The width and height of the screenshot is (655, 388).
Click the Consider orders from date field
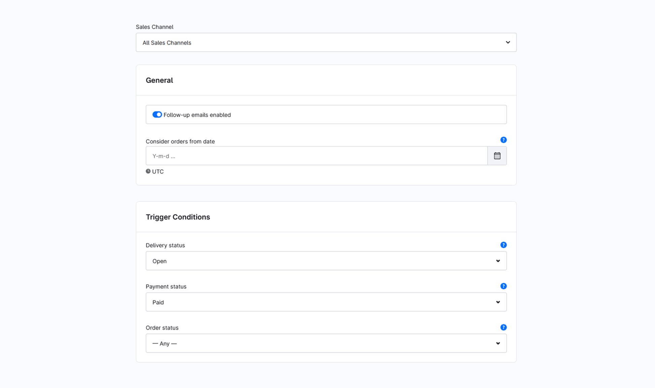click(x=317, y=156)
